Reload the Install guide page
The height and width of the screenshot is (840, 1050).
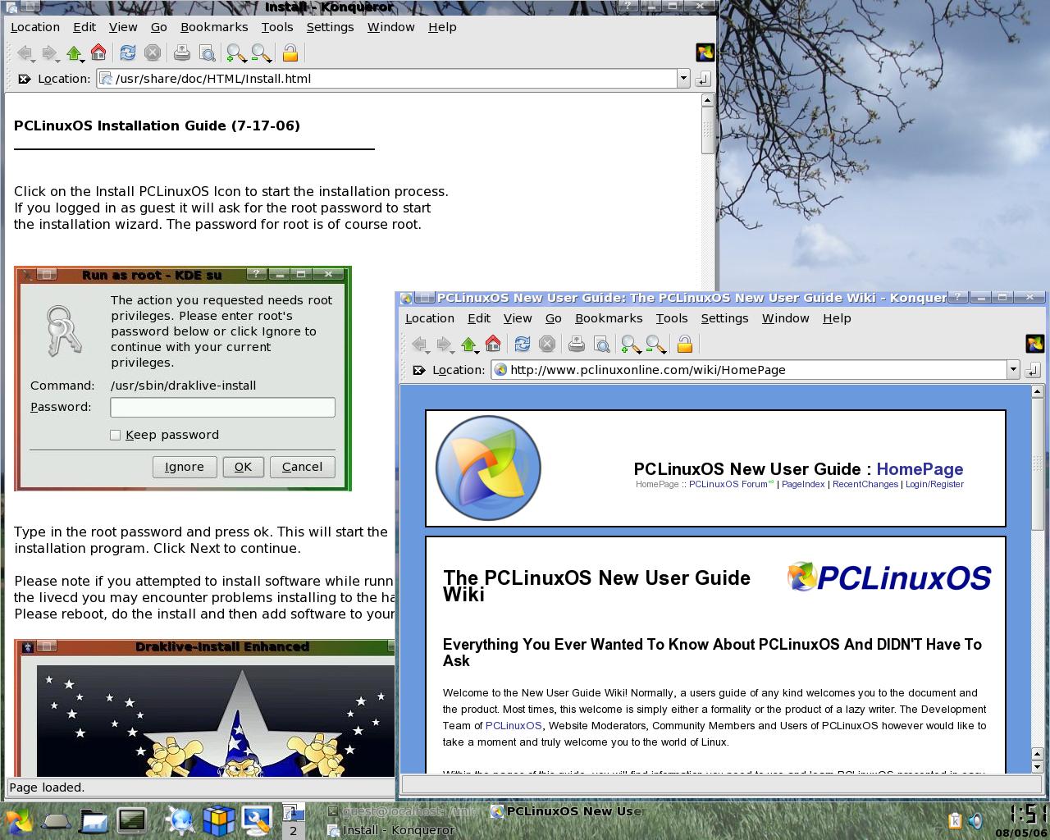pyautogui.click(x=127, y=53)
